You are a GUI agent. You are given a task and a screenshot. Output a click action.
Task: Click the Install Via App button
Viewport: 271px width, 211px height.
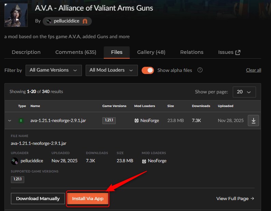coord(88,199)
